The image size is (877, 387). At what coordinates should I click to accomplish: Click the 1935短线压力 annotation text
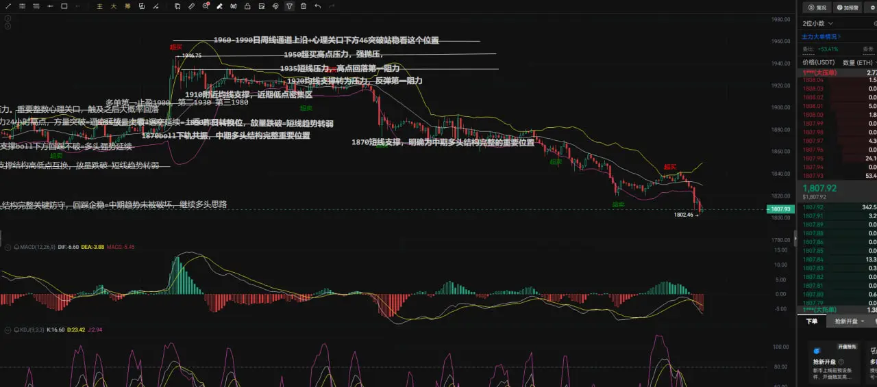click(x=340, y=68)
